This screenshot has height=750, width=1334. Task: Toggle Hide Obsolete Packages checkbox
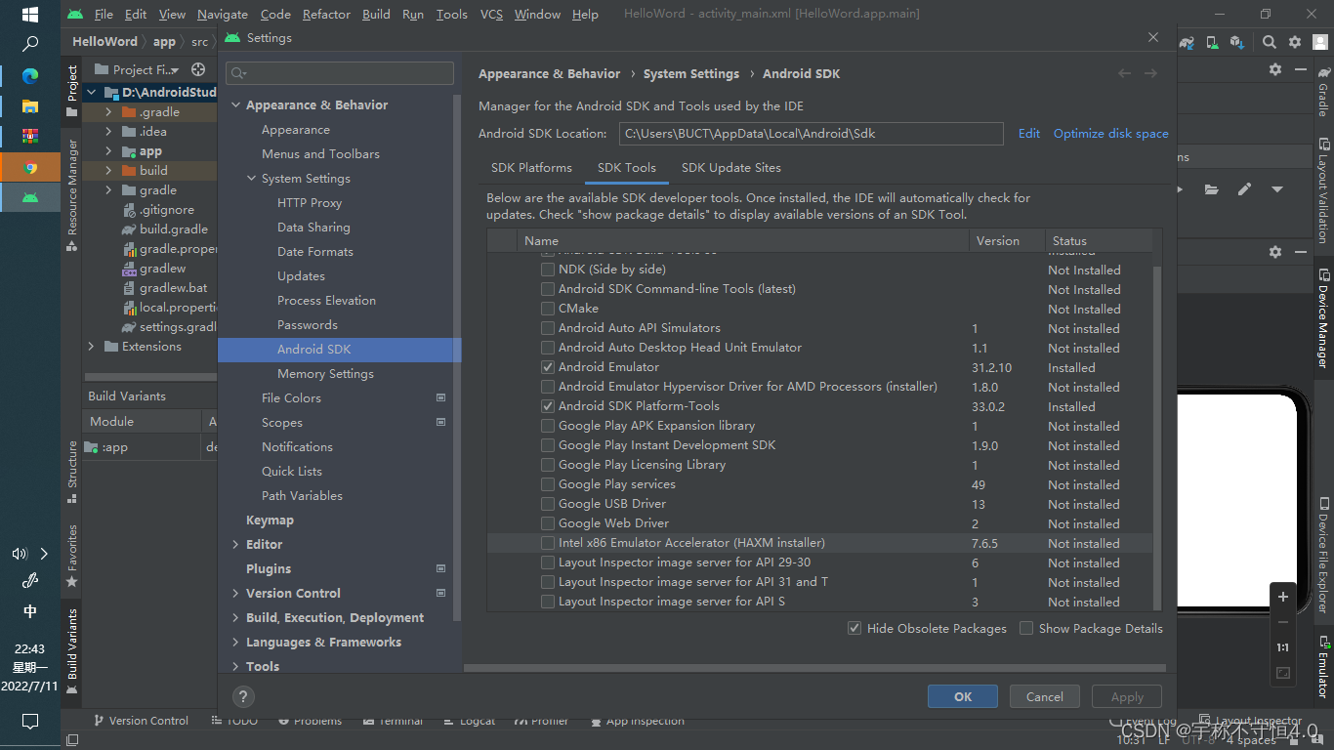tap(855, 628)
